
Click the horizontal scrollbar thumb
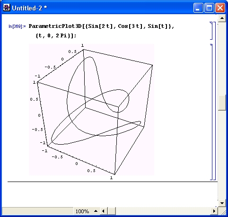pos(112,211)
